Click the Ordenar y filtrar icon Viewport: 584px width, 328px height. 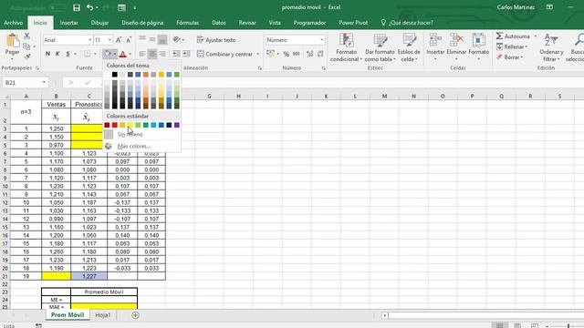551,40
